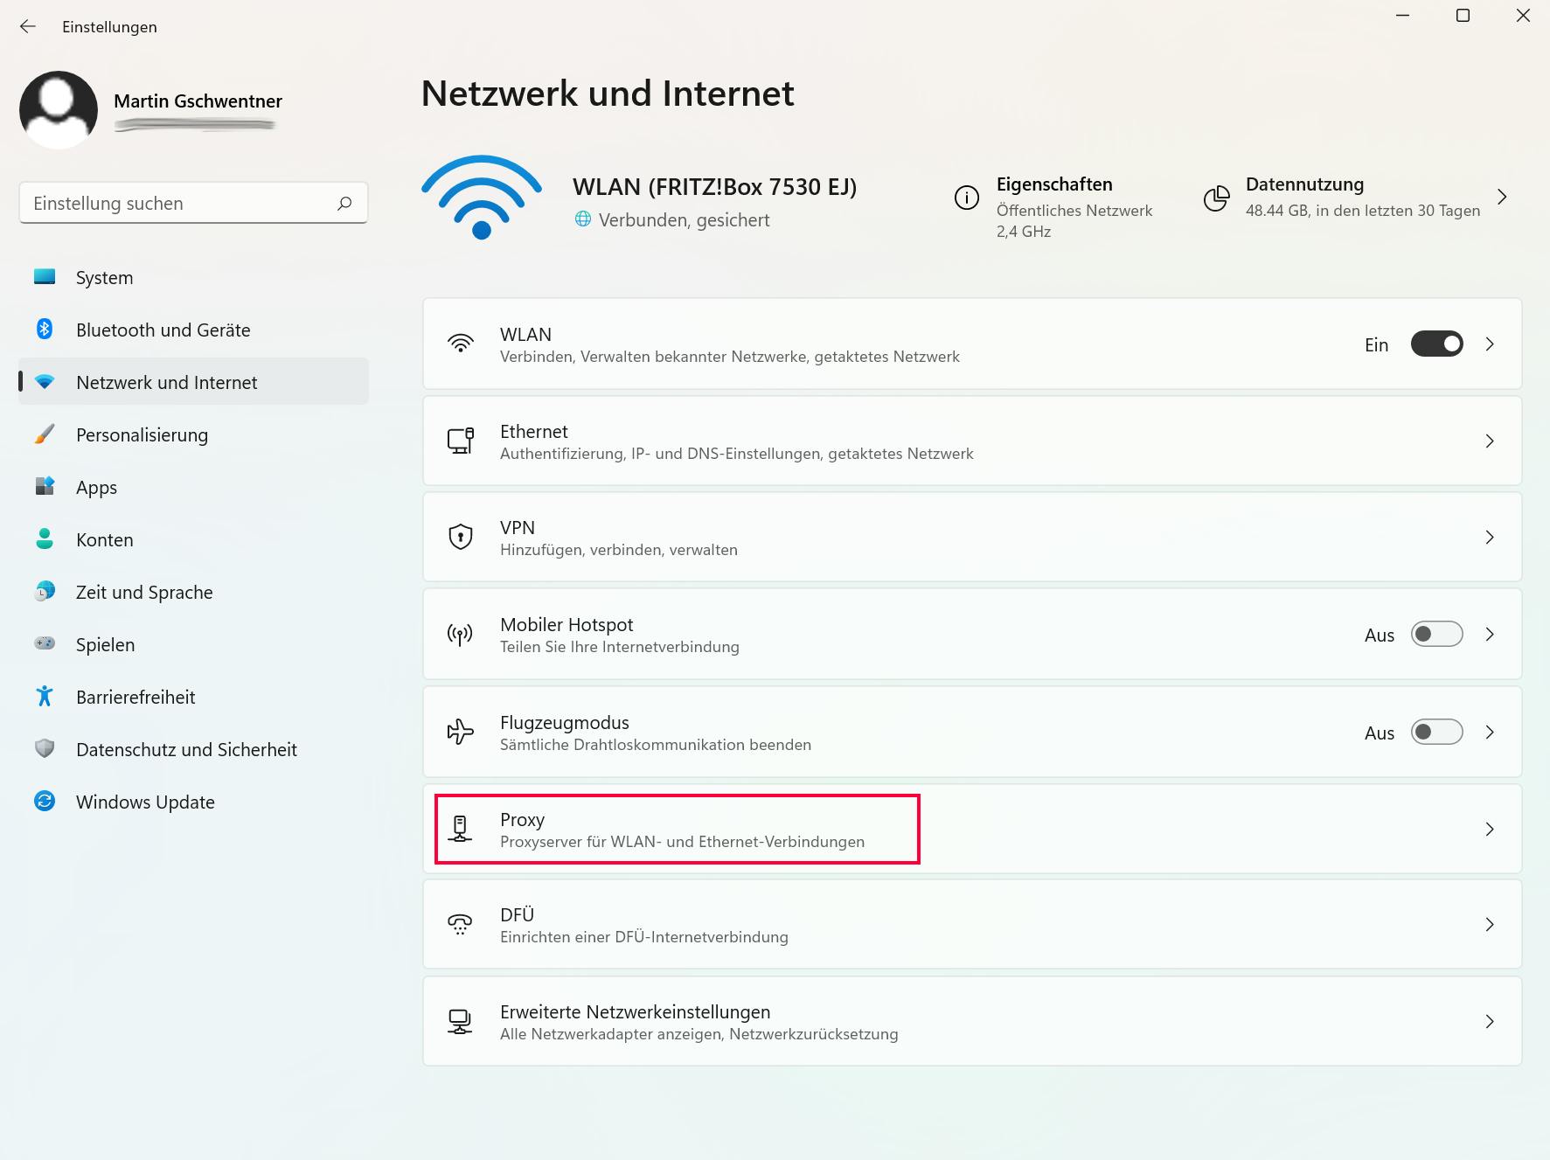Expand the Datennutzung details

tap(1502, 198)
